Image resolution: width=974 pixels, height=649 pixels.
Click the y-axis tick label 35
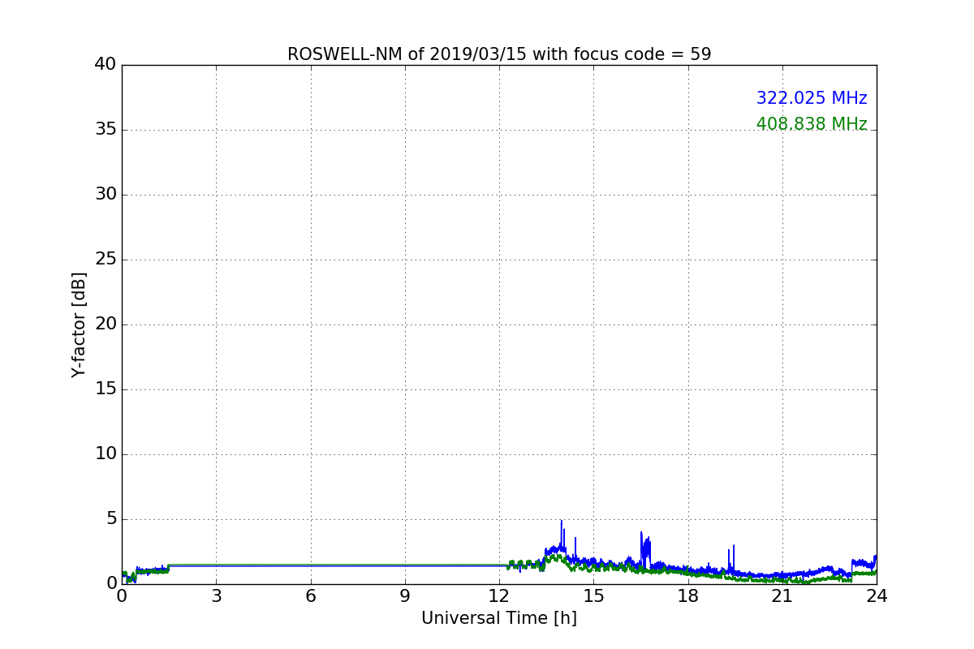click(106, 129)
